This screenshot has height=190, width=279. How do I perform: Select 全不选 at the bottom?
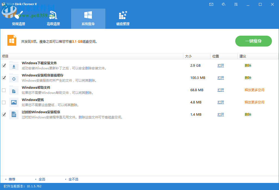(73, 179)
